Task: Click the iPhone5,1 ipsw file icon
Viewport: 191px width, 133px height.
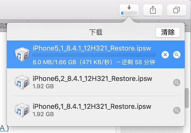Action: [22, 55]
